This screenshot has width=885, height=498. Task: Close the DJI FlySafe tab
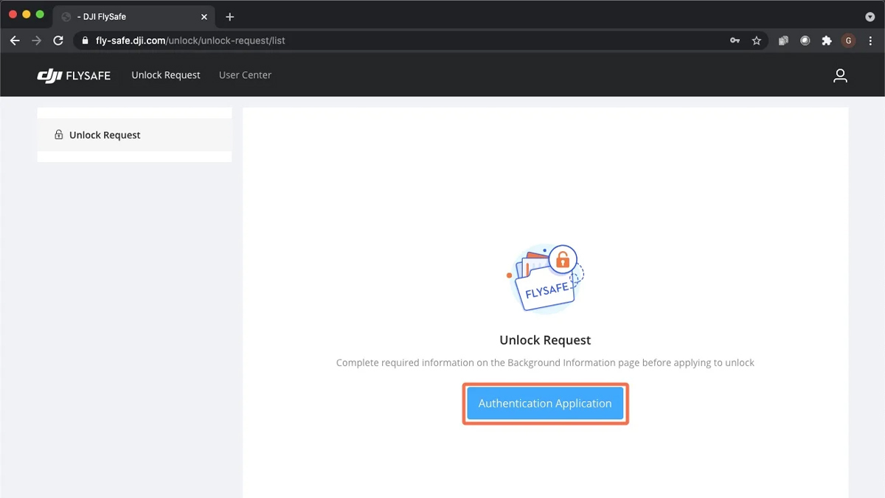(204, 16)
